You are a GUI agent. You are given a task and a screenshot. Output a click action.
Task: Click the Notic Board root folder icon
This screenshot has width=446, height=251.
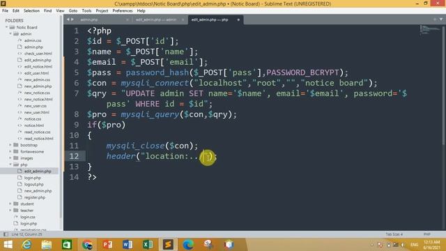pos(12,27)
